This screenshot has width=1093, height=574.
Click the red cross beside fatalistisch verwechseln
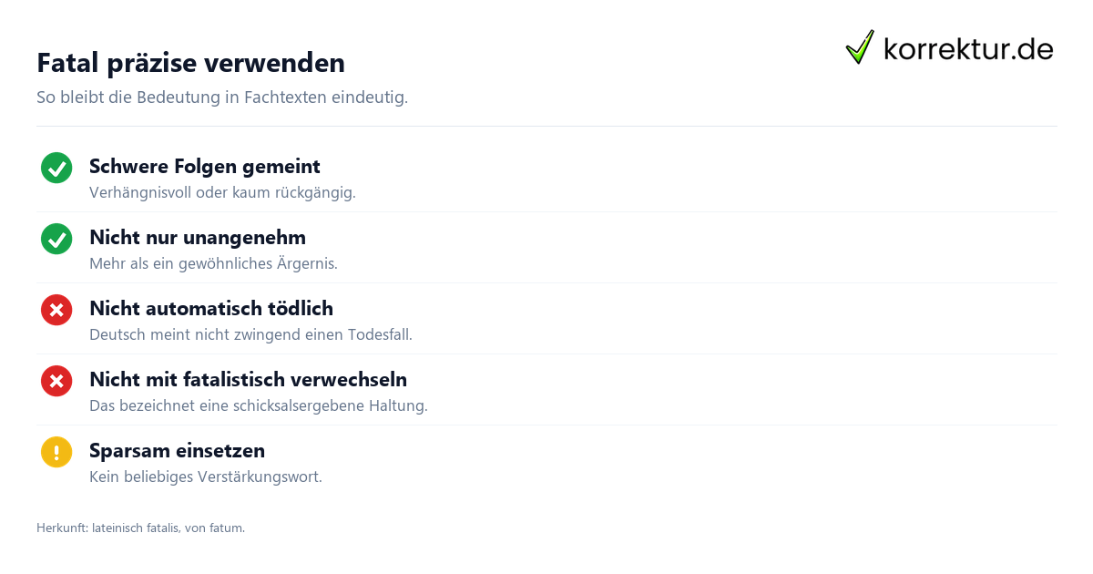(x=56, y=381)
